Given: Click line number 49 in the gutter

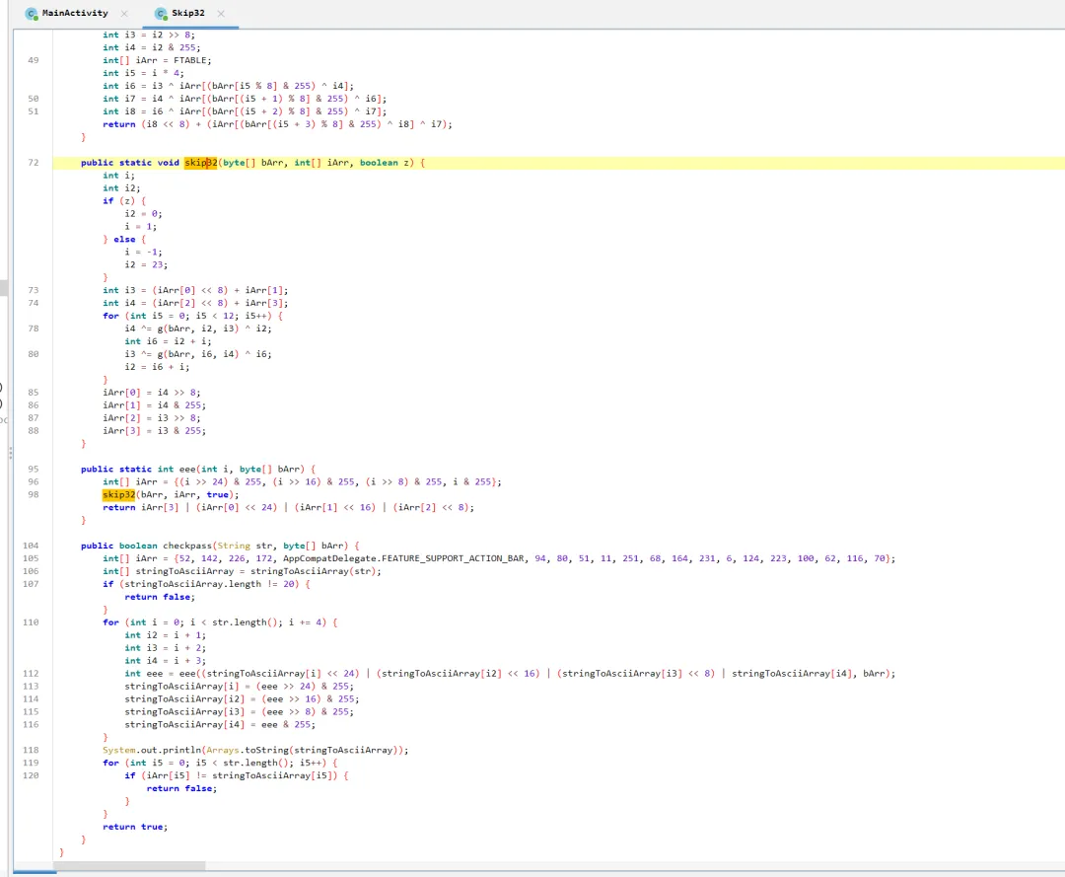Looking at the screenshot, I should pyautogui.click(x=34, y=60).
